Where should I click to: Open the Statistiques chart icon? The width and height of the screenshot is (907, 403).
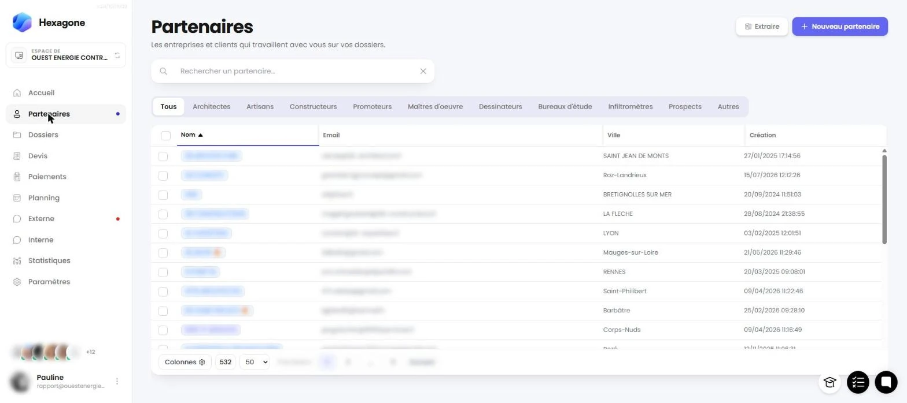pyautogui.click(x=17, y=261)
